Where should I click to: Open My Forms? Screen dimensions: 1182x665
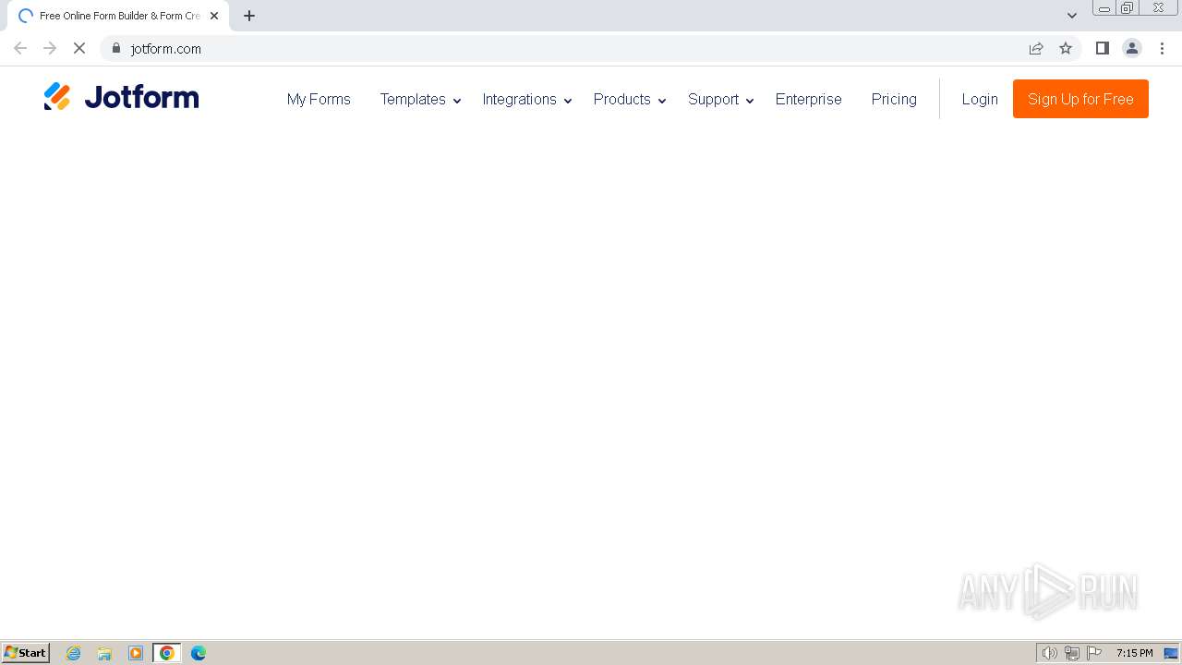coord(319,99)
